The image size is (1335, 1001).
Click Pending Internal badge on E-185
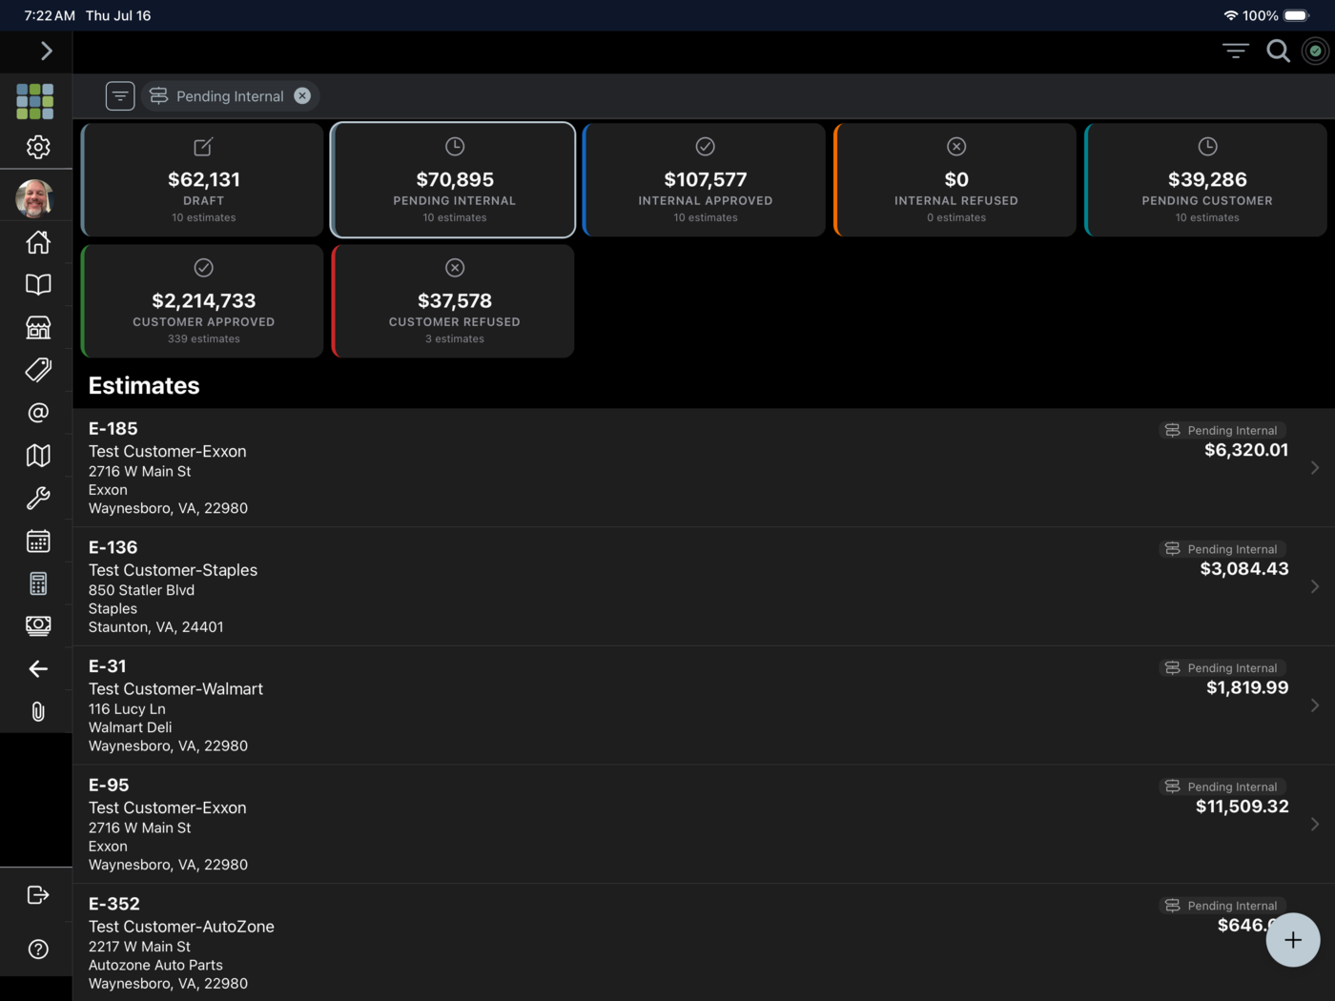1222,431
